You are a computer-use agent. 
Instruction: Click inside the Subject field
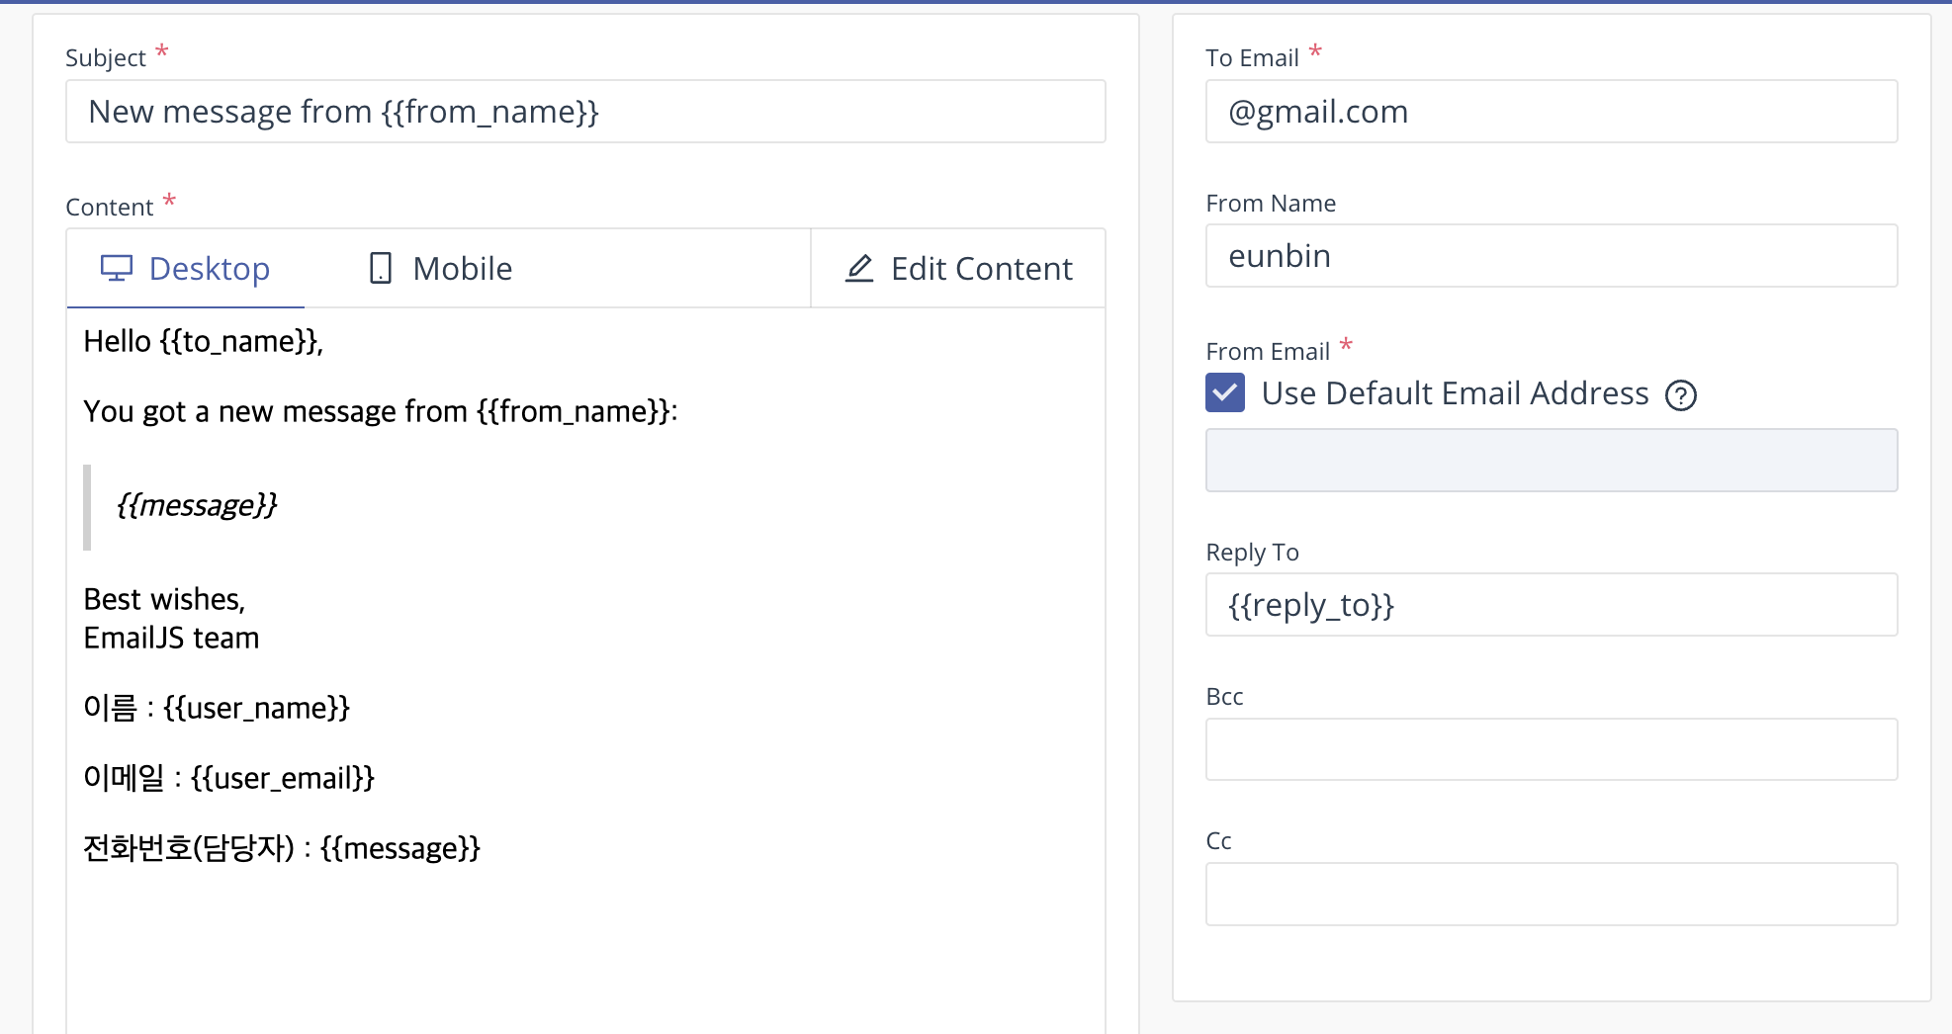click(584, 111)
